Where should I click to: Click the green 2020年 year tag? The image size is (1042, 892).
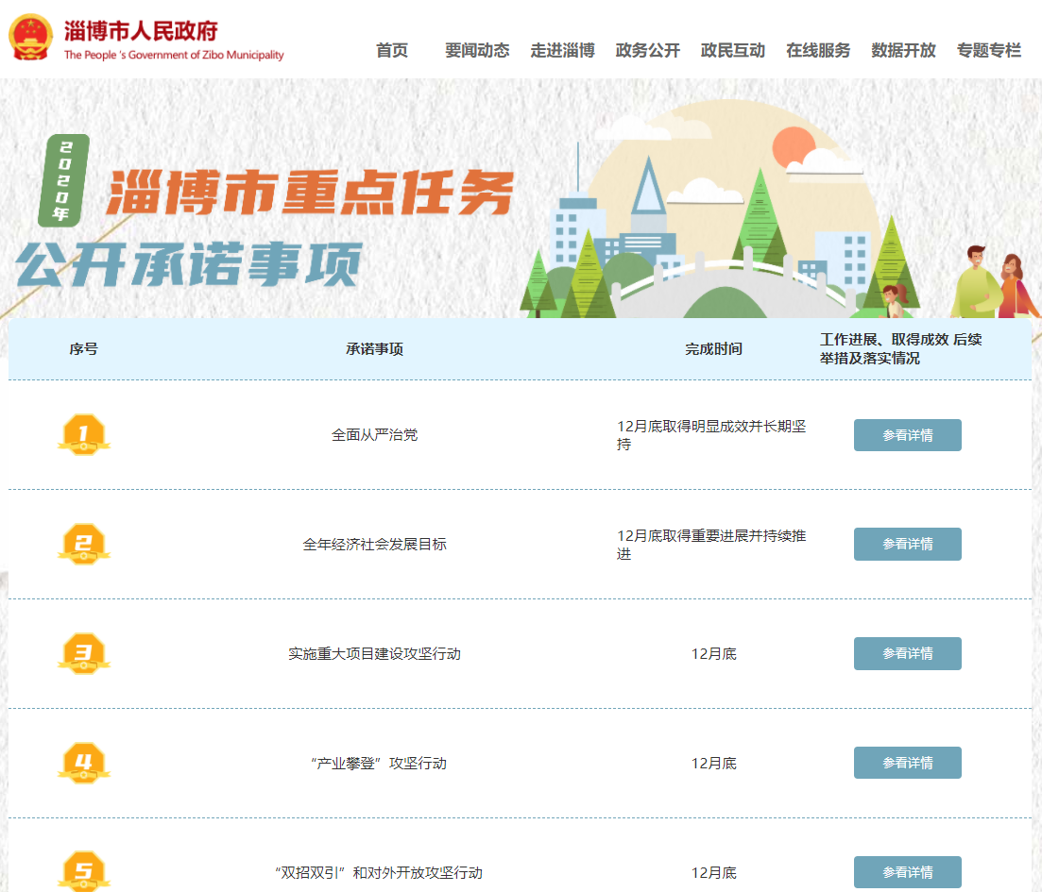pyautogui.click(x=63, y=180)
